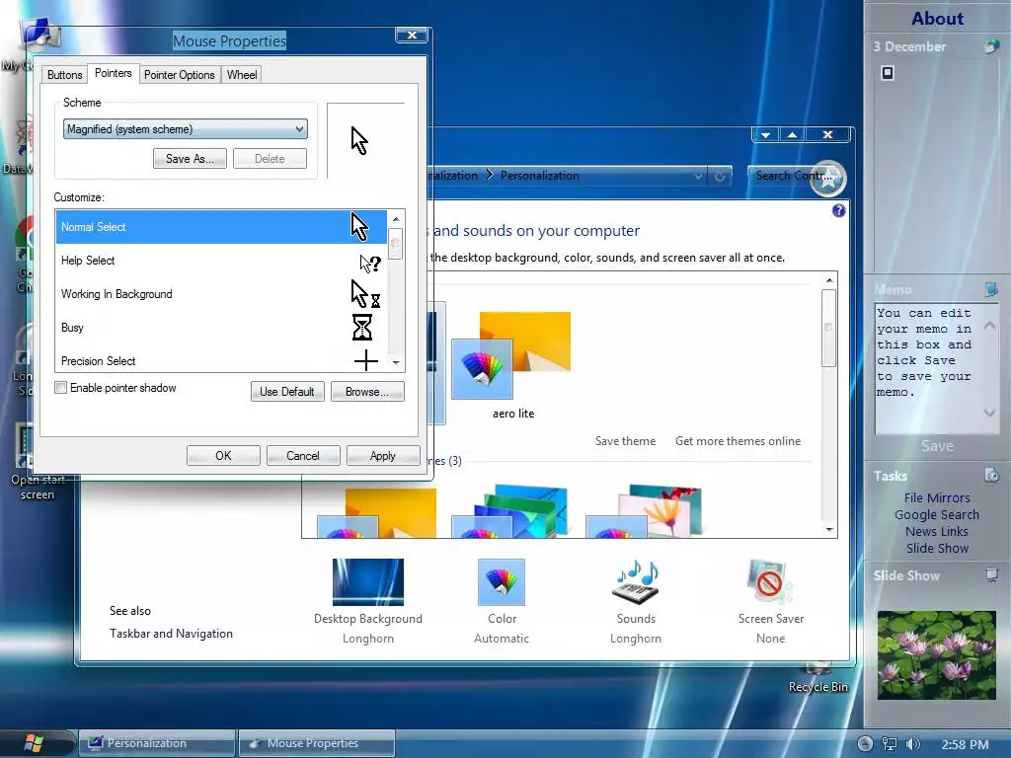The width and height of the screenshot is (1011, 758).
Task: Select the flower theme thumbnail in bottom row
Action: pos(643,510)
